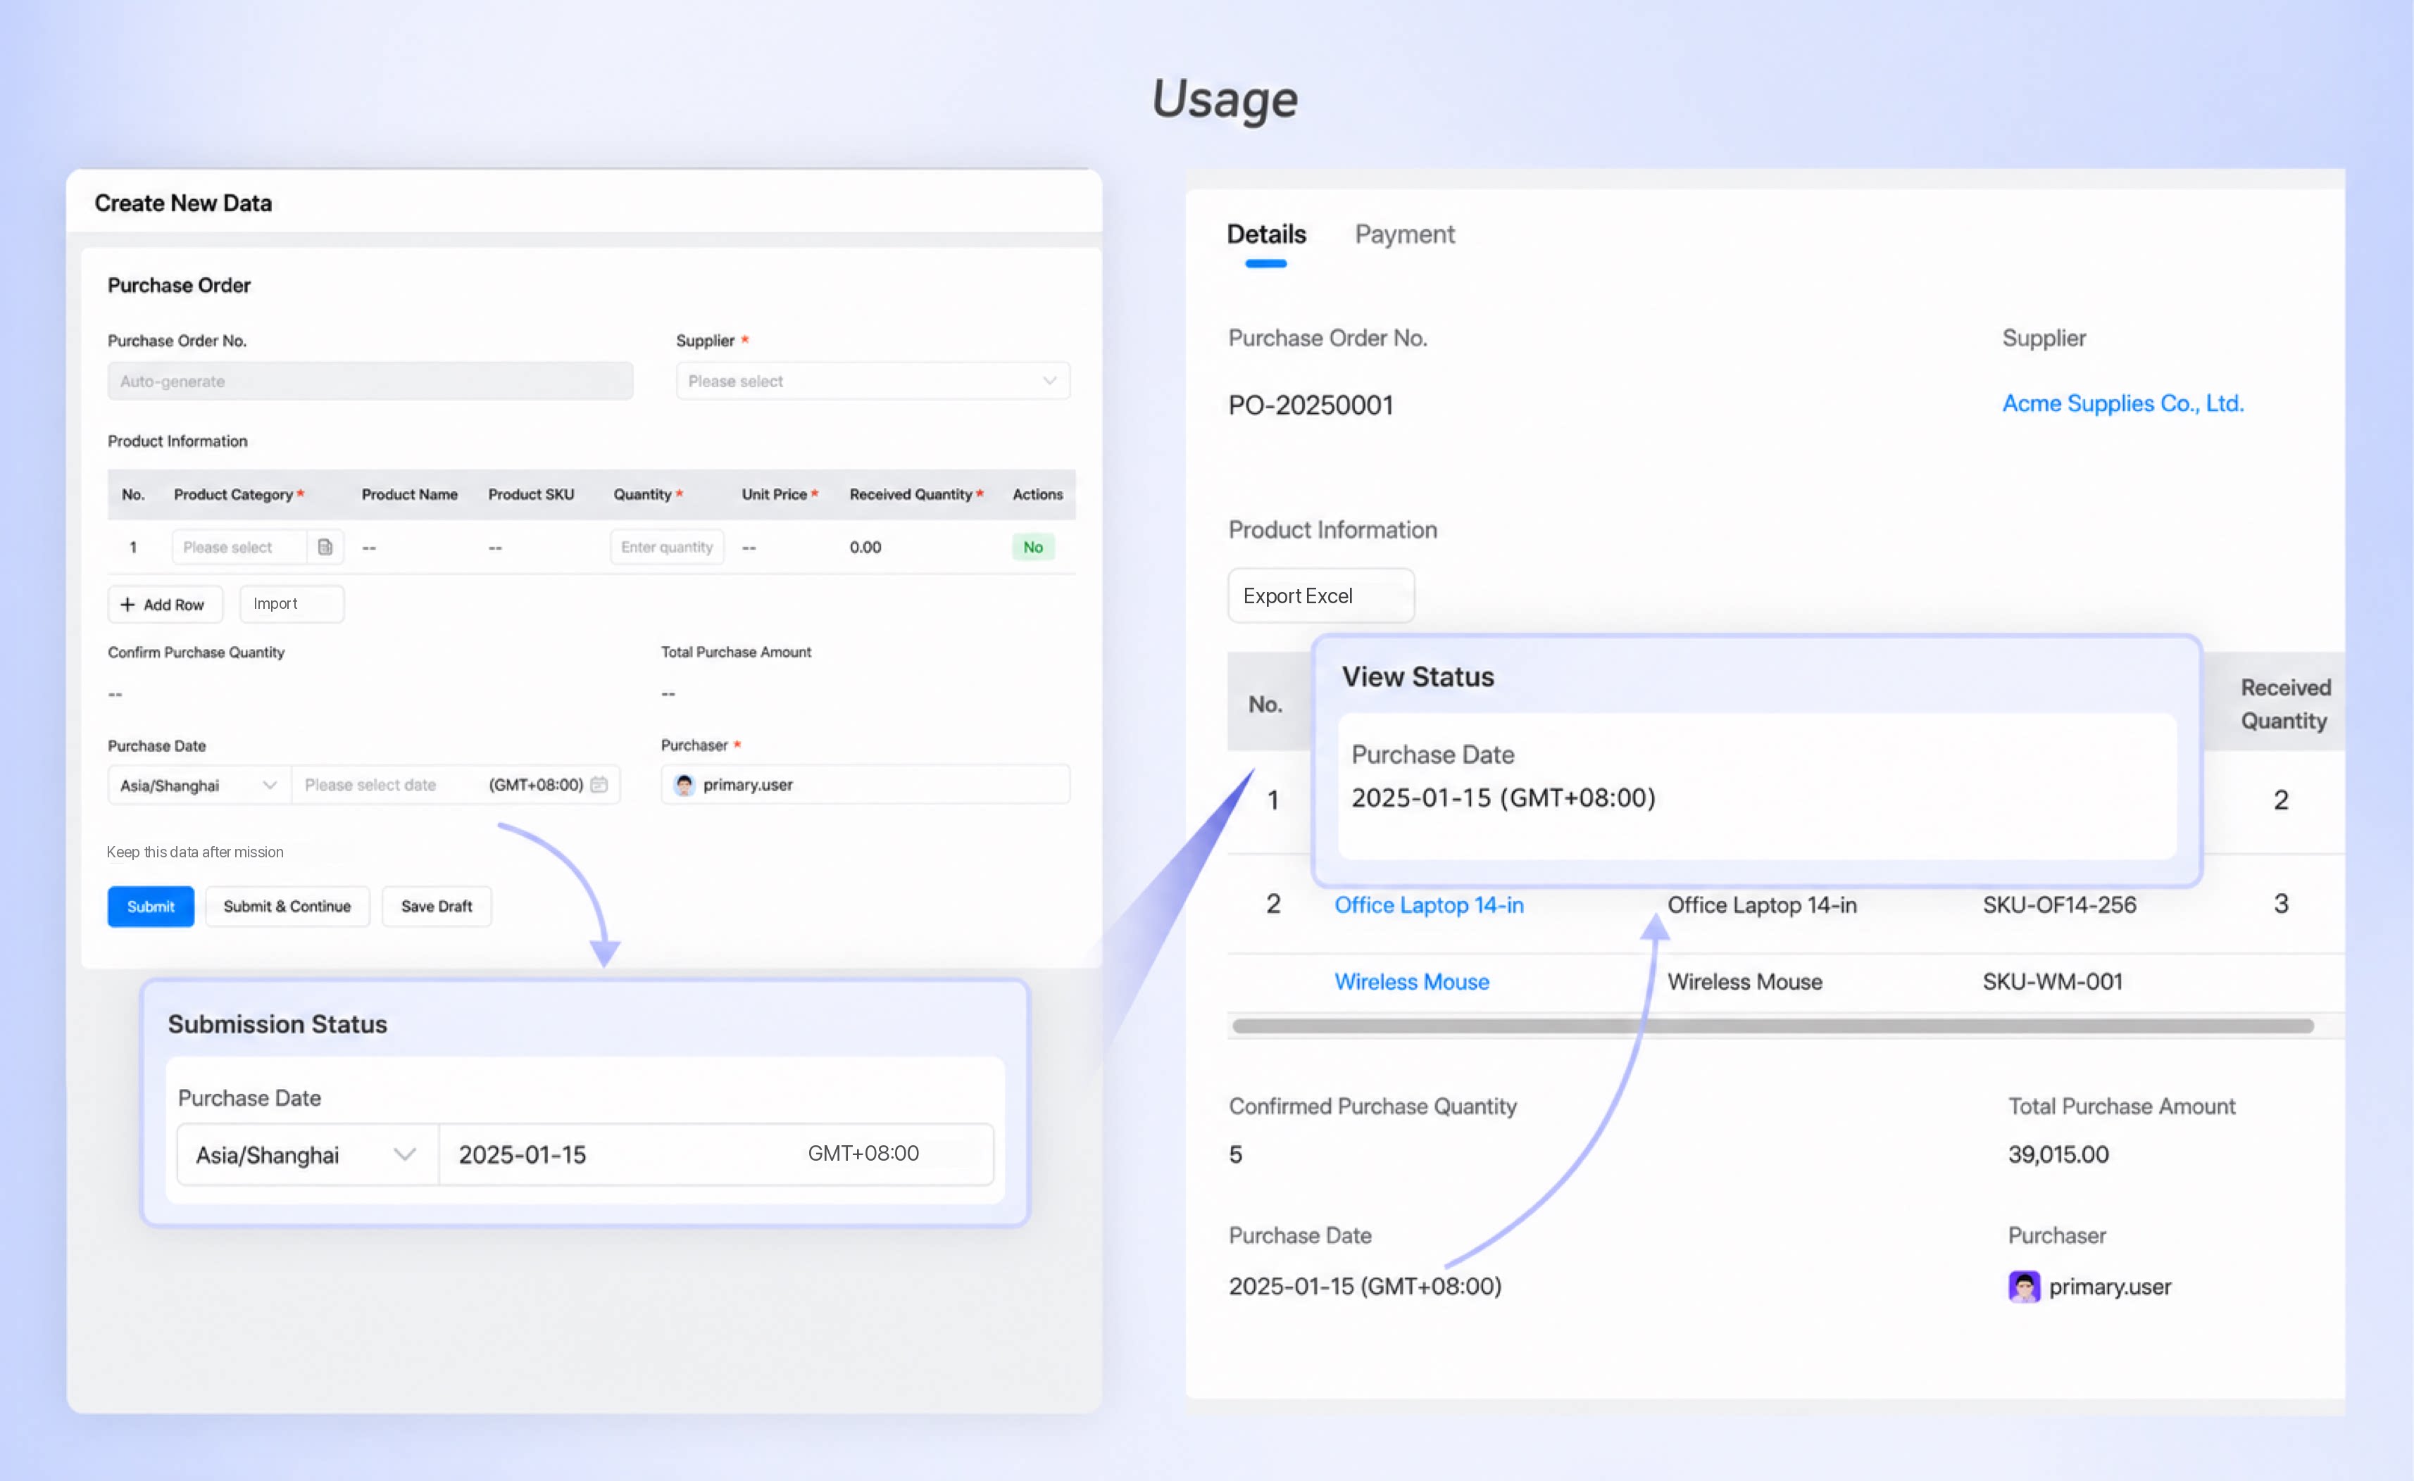Open the Wireless Mouse product link
2414x1481 pixels.
click(x=1412, y=981)
